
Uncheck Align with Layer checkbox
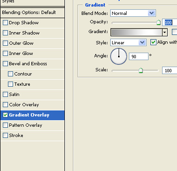(x=153, y=42)
